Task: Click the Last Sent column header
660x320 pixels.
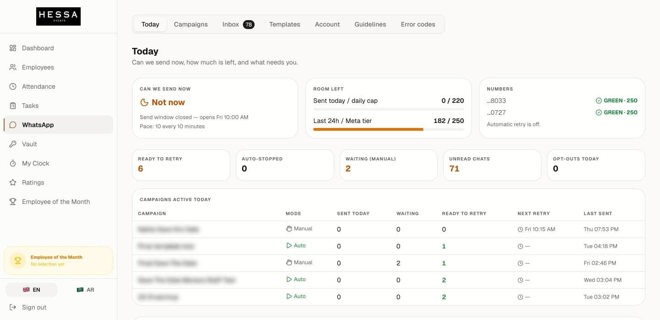Action: point(598,213)
